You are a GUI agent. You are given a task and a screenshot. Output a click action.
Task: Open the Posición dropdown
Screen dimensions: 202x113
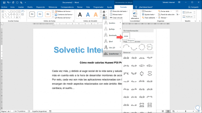(147, 11)
